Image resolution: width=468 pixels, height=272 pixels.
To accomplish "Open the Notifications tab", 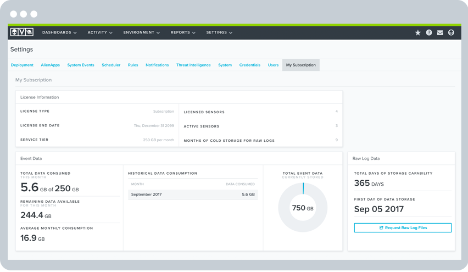I will 157,65.
